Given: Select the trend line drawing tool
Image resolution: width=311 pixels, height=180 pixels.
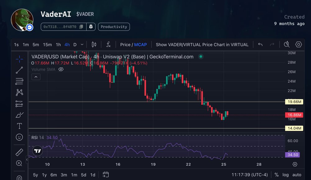Looking at the screenshot, I should [19, 70].
